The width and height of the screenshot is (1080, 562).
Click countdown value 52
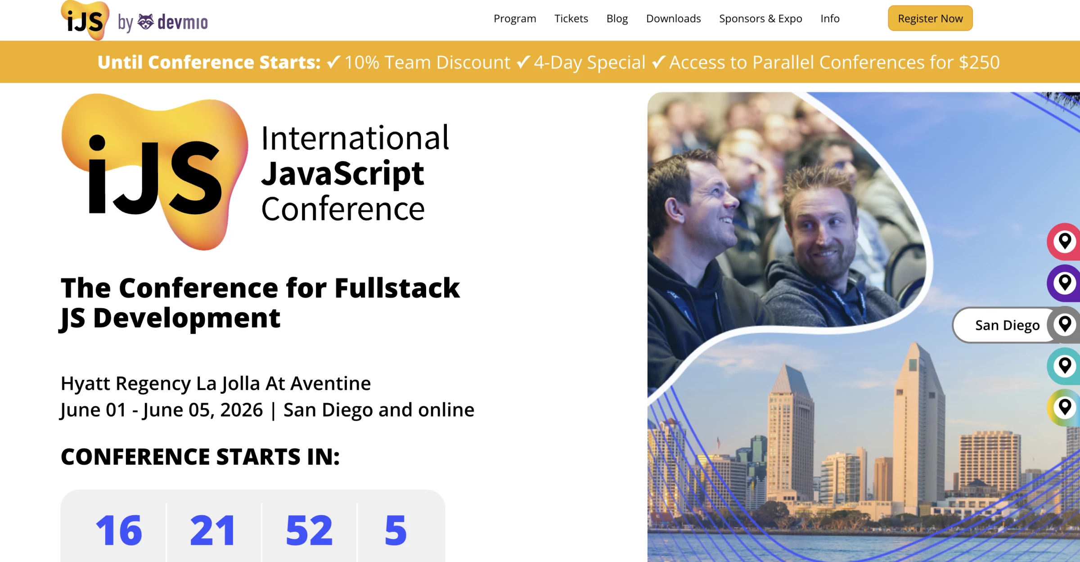(309, 531)
